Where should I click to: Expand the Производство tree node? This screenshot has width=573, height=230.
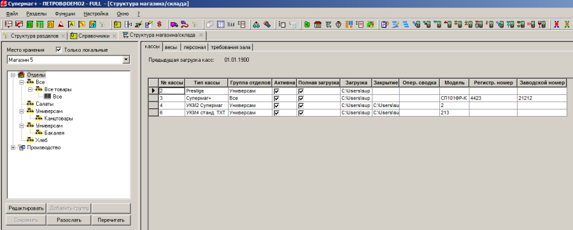(x=13, y=148)
